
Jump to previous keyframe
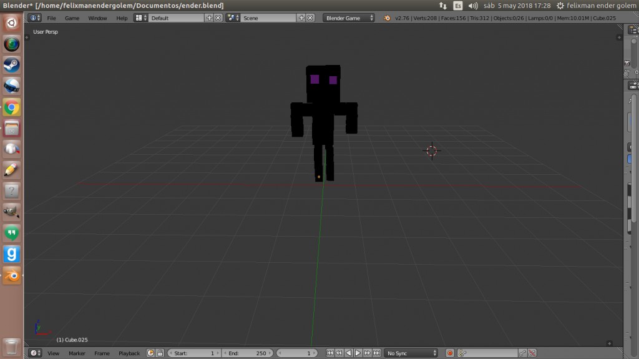(339, 353)
